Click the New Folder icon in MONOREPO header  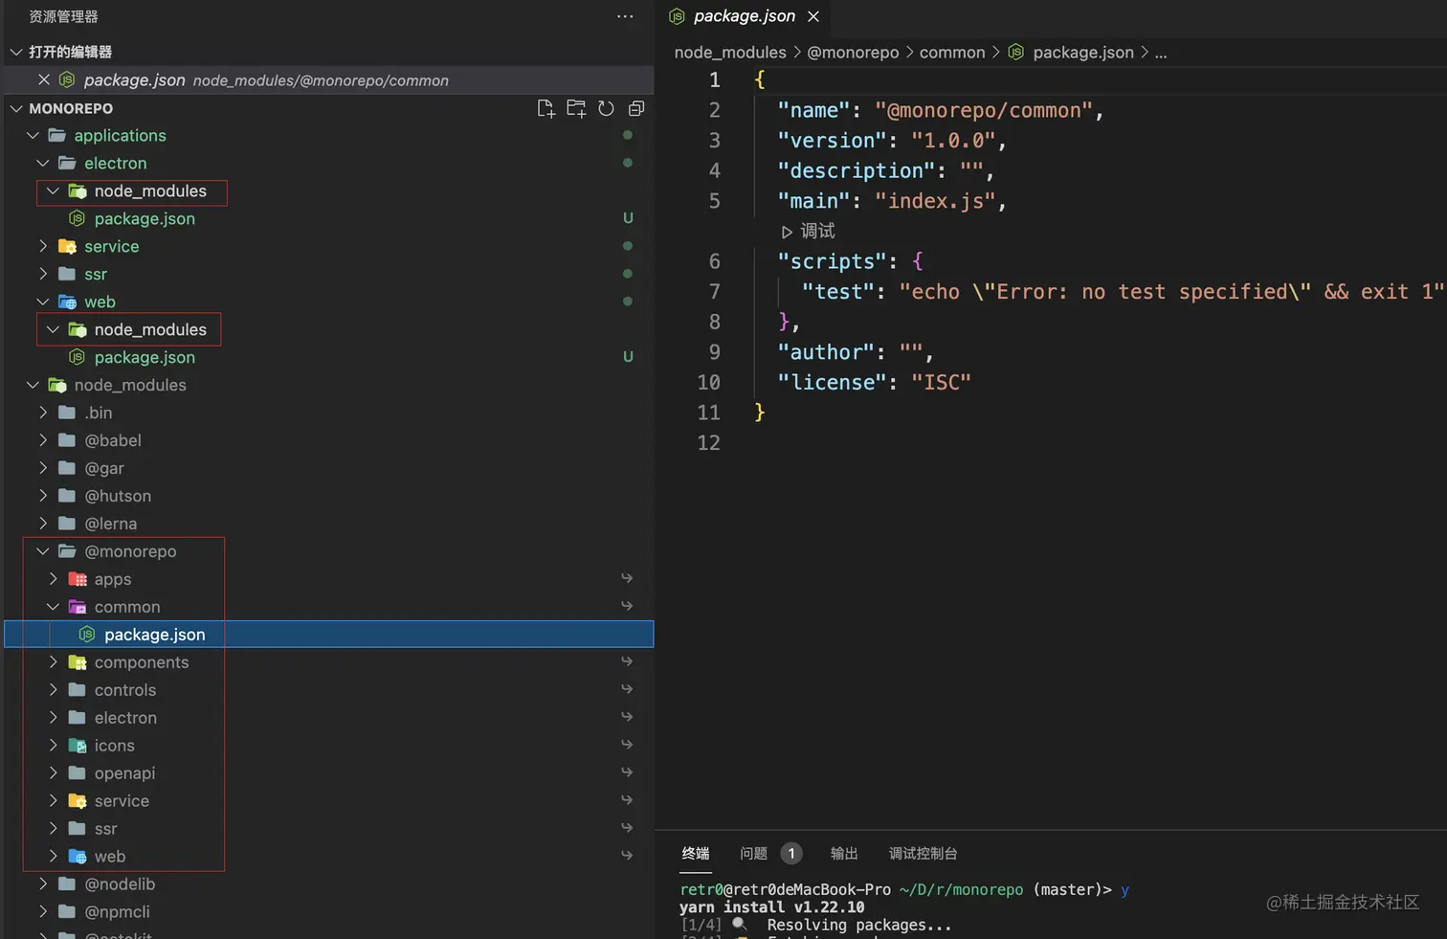click(x=576, y=108)
